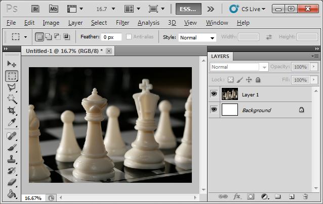Create a new layer in Layers panel

point(291,196)
